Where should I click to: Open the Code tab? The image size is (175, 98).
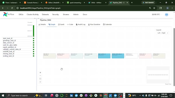(x=70, y=24)
